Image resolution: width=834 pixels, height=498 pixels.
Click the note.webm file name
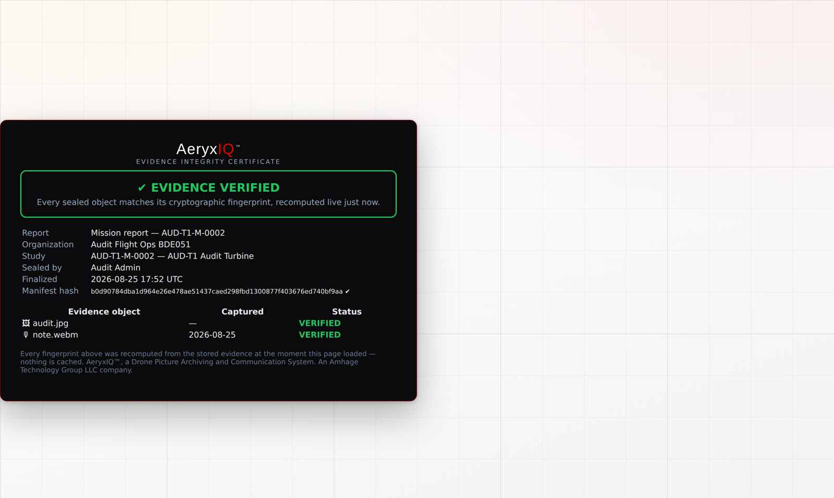(55, 335)
